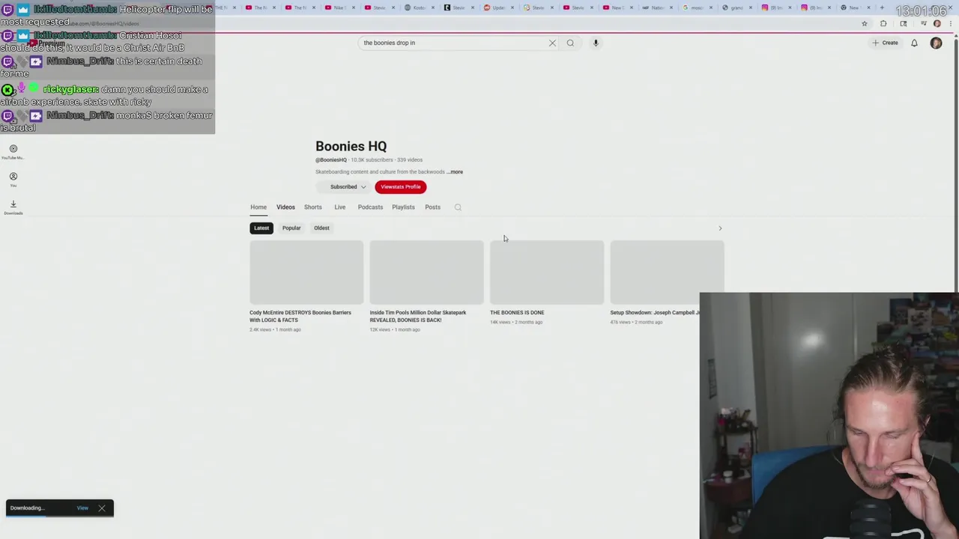Select the Popular sort chip

[291, 228]
